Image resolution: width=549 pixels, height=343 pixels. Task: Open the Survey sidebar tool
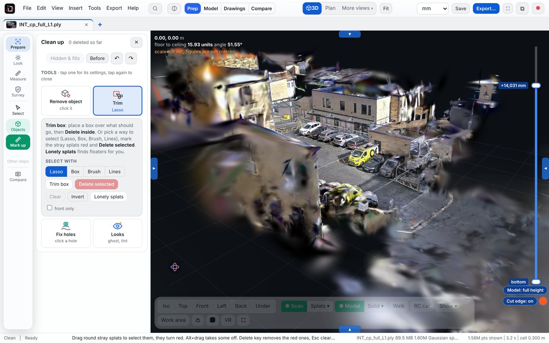[x=18, y=92]
